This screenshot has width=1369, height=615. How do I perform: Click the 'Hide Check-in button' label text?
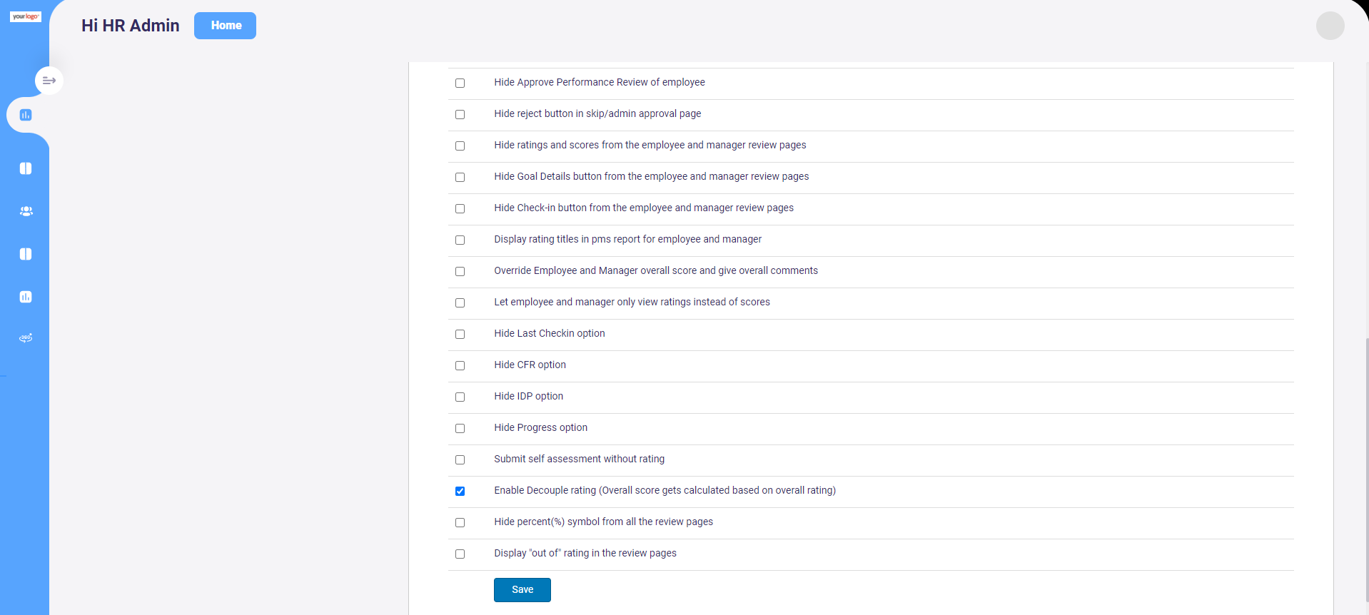coord(644,208)
